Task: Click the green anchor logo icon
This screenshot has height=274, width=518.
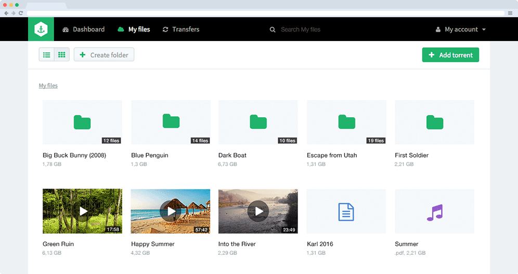Action: pos(41,30)
